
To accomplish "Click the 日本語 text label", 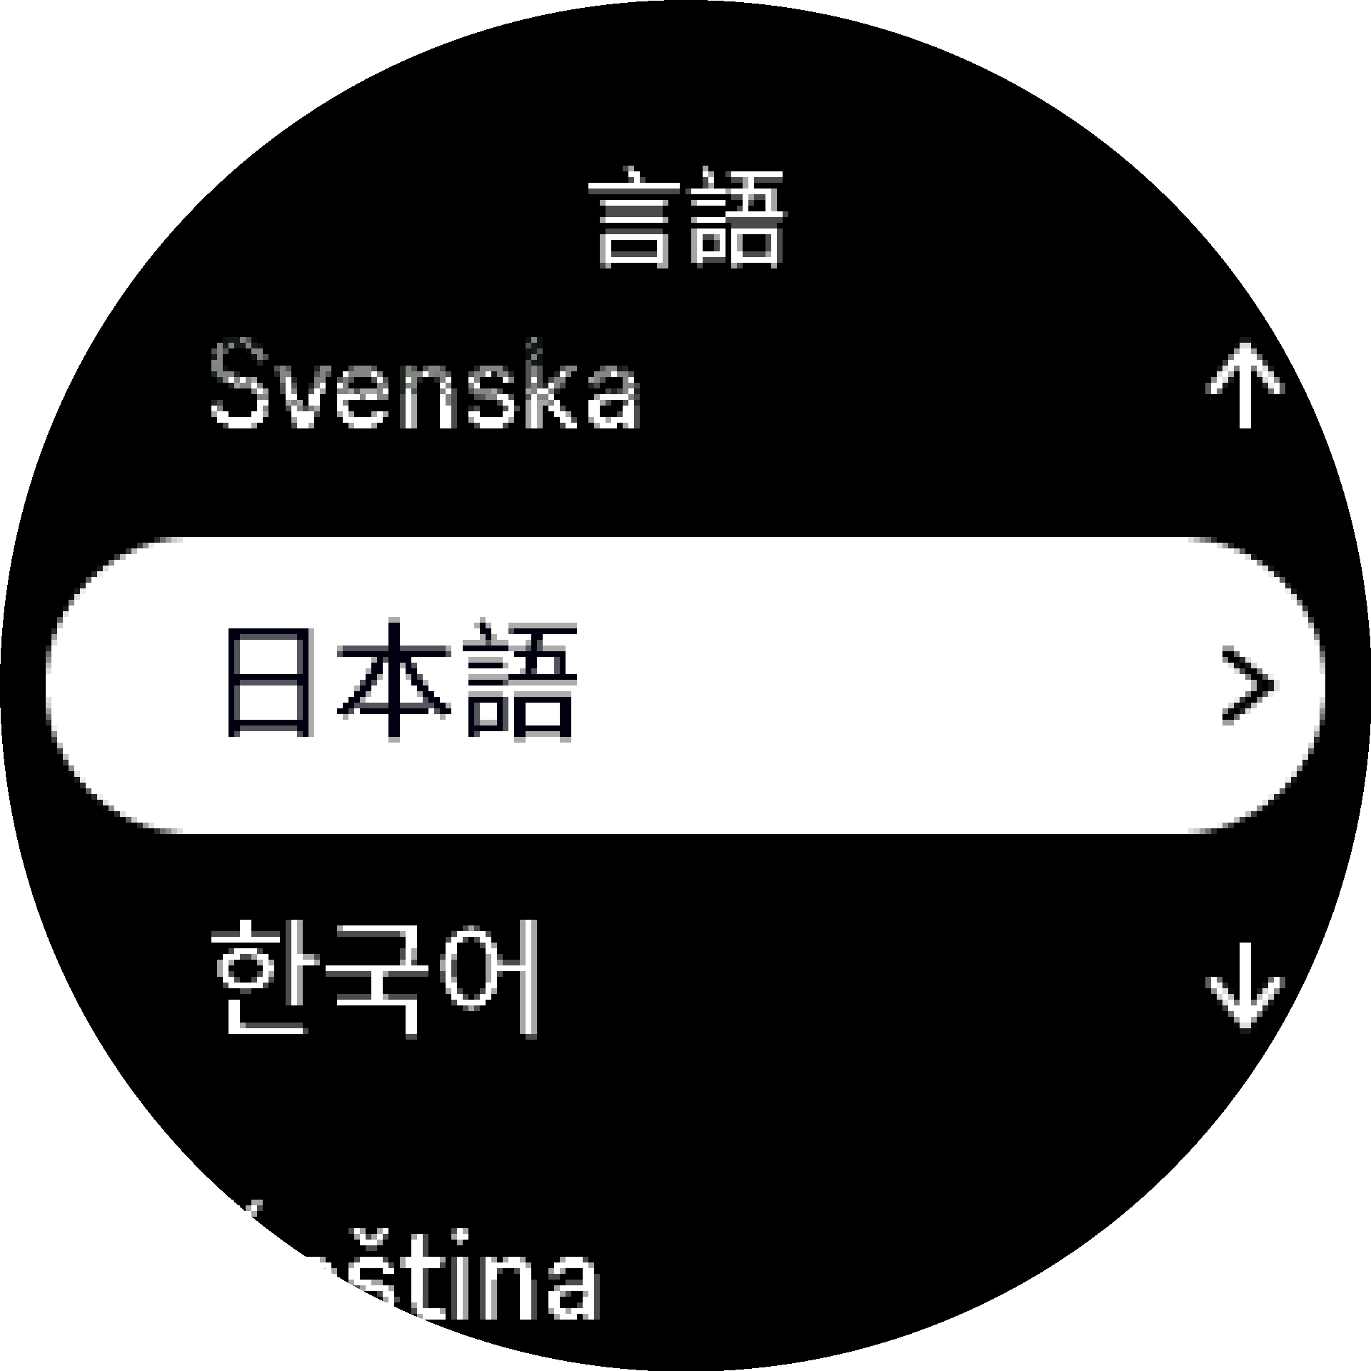I will 401,681.
